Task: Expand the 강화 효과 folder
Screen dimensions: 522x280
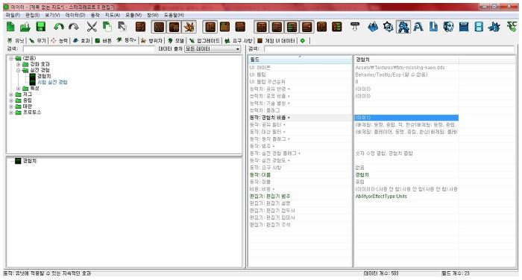Action: pyautogui.click(x=19, y=64)
